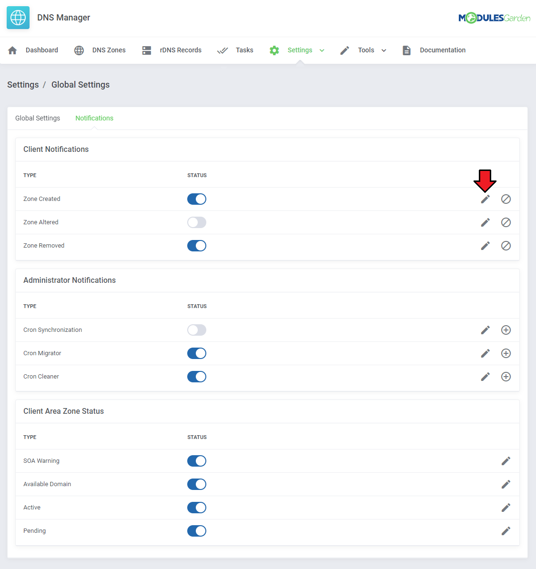536x569 pixels.
Task: Click the Client Area Zone Status heading
Action: [x=63, y=411]
